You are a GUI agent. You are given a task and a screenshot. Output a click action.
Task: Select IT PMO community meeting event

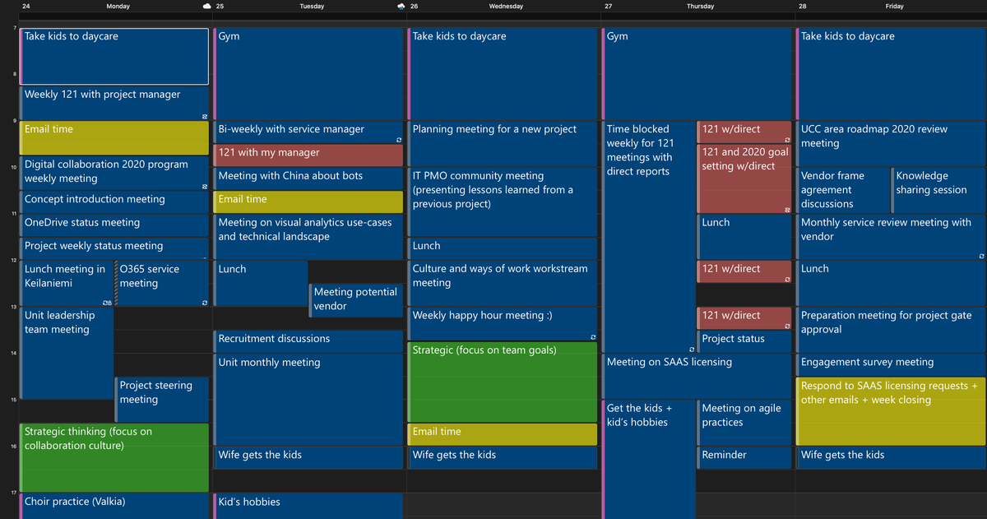[x=503, y=202]
